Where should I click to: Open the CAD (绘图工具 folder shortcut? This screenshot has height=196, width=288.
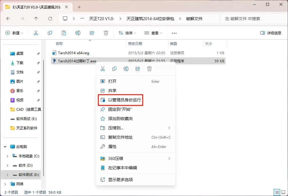point(25,109)
